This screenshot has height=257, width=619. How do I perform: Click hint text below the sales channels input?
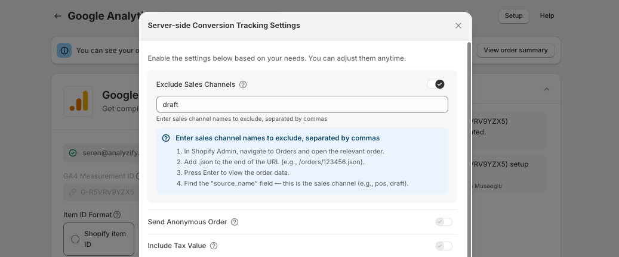pyautogui.click(x=242, y=119)
